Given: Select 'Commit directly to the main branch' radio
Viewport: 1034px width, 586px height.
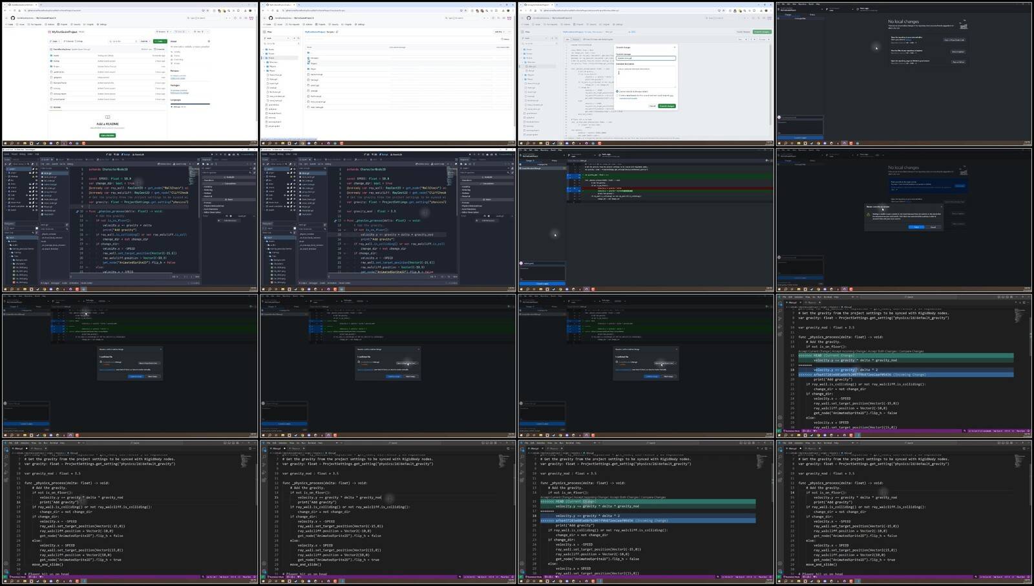Looking at the screenshot, I should 617,91.
